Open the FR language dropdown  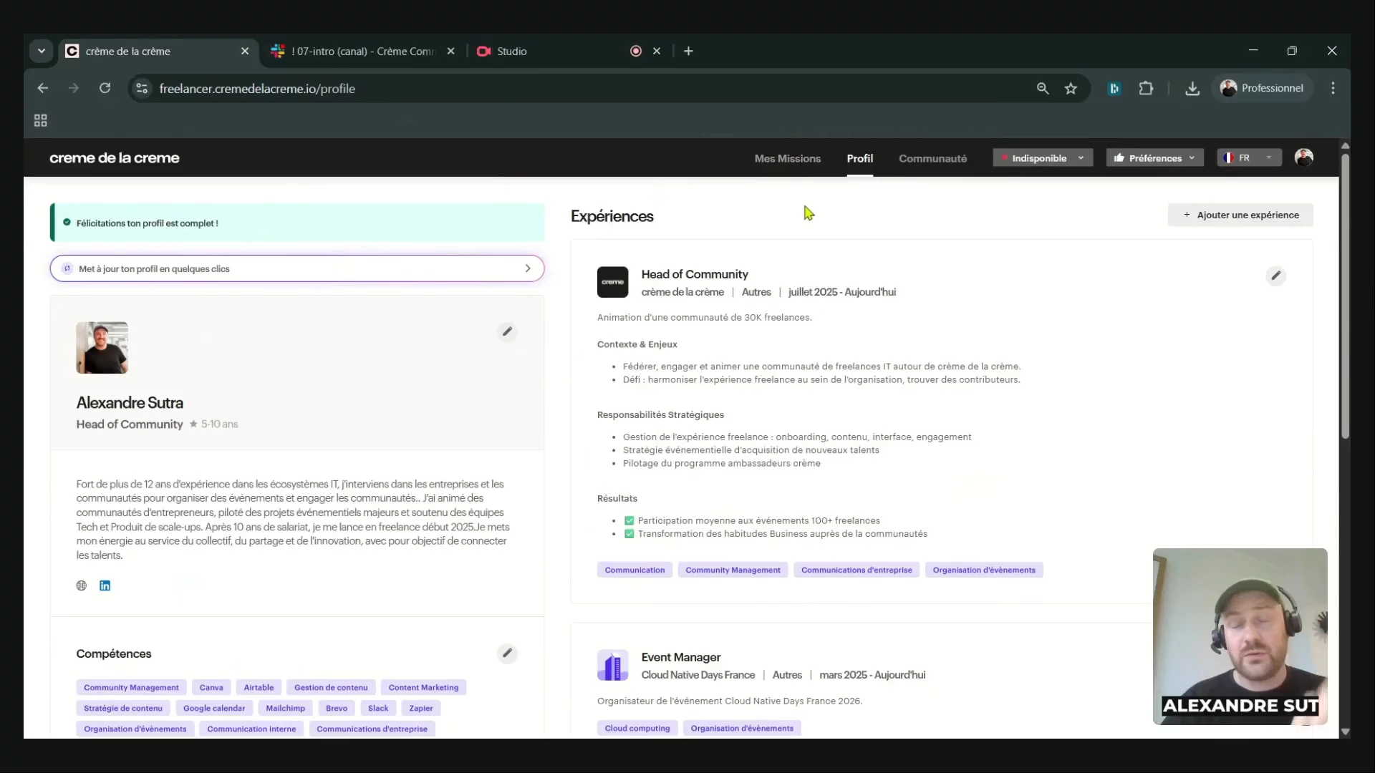pos(1249,157)
